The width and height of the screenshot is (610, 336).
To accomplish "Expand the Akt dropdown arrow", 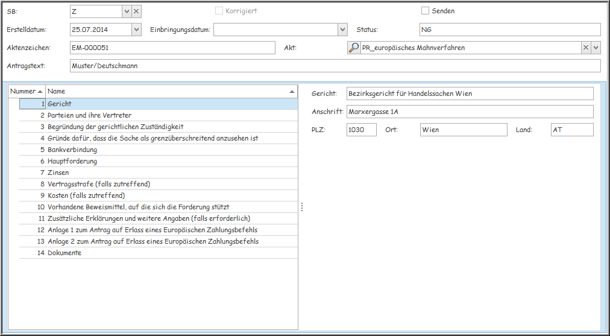I will (596, 48).
